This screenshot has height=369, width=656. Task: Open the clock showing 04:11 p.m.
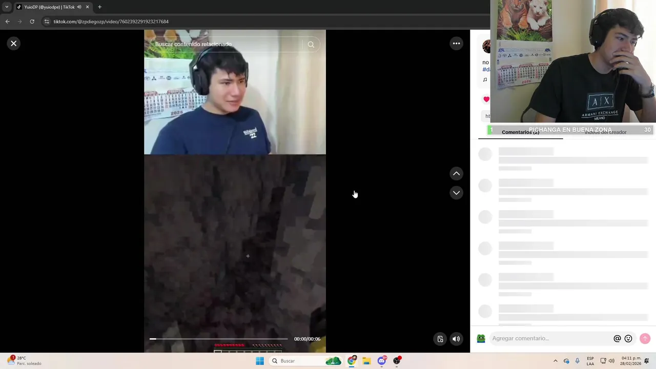point(631,361)
